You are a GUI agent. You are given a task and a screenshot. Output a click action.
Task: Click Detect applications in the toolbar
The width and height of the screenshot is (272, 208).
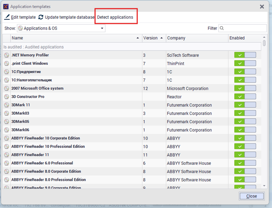click(x=115, y=17)
